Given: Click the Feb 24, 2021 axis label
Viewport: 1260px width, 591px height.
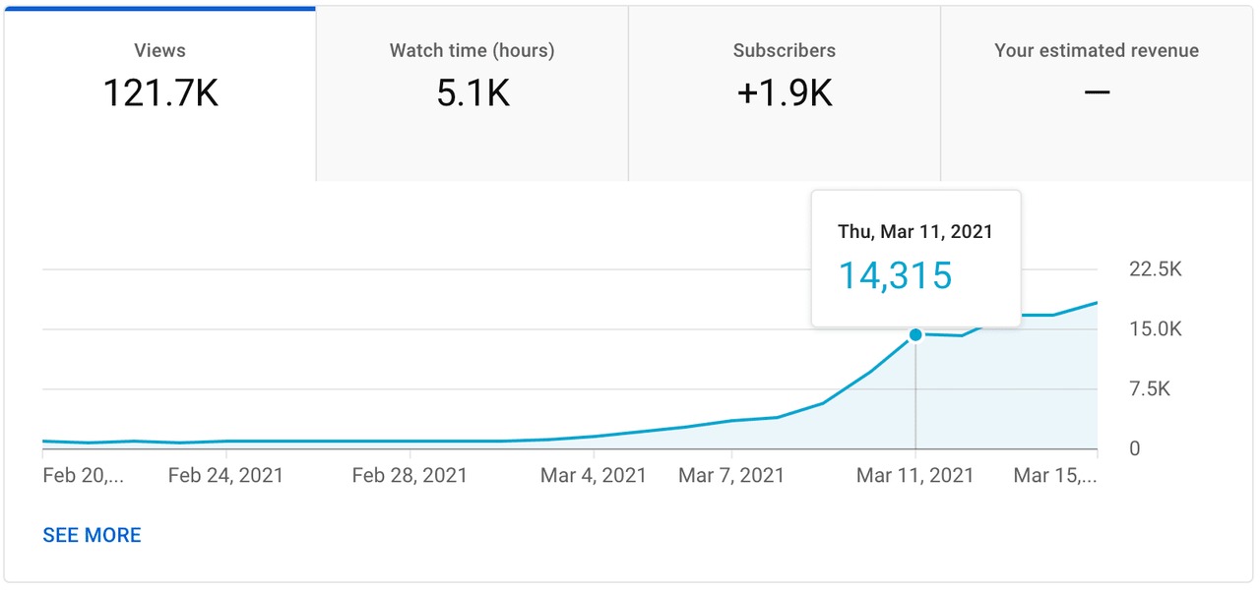Looking at the screenshot, I should [226, 475].
